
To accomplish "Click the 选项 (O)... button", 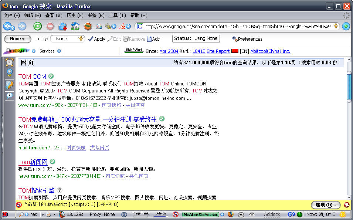I will (x=326, y=205).
